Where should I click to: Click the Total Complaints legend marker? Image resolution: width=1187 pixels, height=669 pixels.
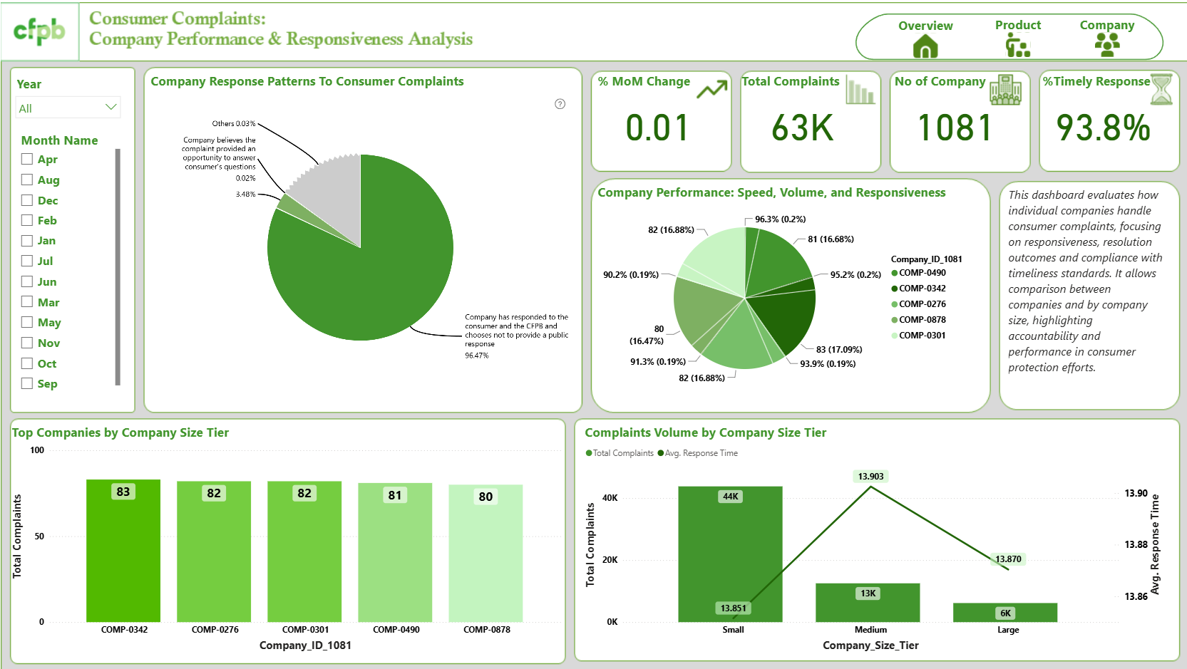pyautogui.click(x=589, y=453)
